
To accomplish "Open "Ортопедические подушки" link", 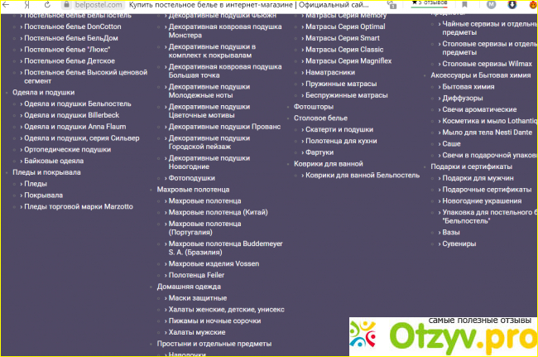I will pyautogui.click(x=67, y=149).
